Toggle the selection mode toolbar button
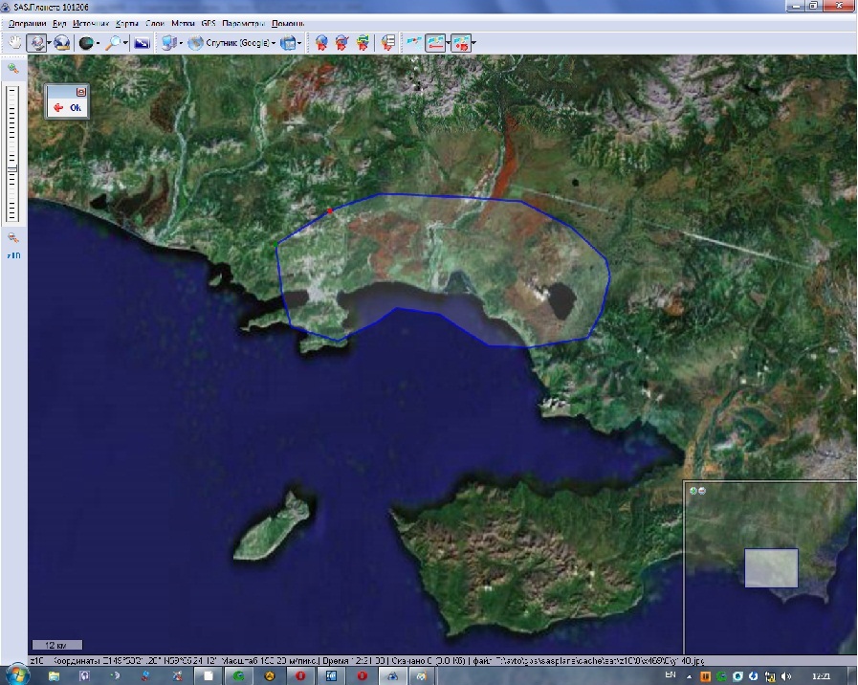The height and width of the screenshot is (685, 858). [x=36, y=43]
